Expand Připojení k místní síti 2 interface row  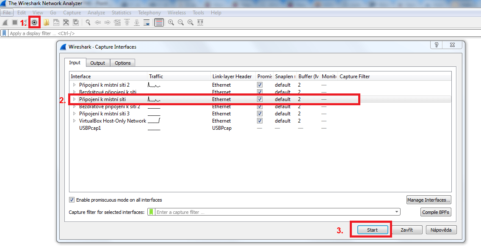coord(74,85)
